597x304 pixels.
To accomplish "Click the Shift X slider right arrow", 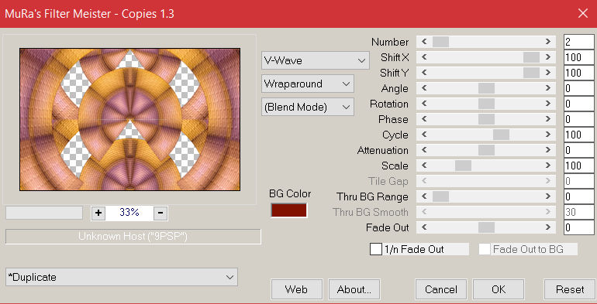I will (x=548, y=57).
